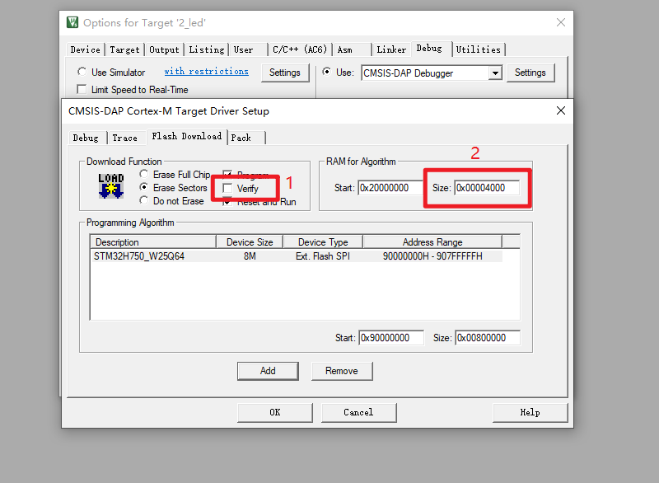This screenshot has height=483, width=659.
Task: Toggle the Limit Speed to Real-Time checkbox
Action: point(82,89)
